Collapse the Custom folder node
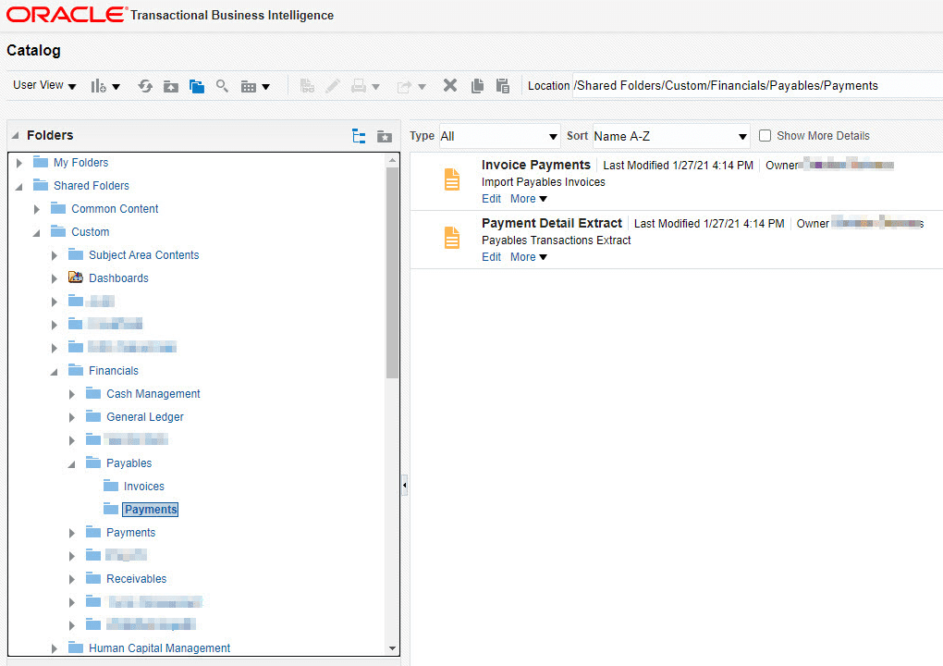 click(x=36, y=233)
